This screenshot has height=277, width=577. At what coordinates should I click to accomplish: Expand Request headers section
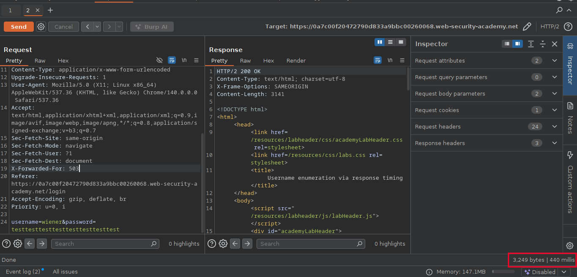(555, 126)
